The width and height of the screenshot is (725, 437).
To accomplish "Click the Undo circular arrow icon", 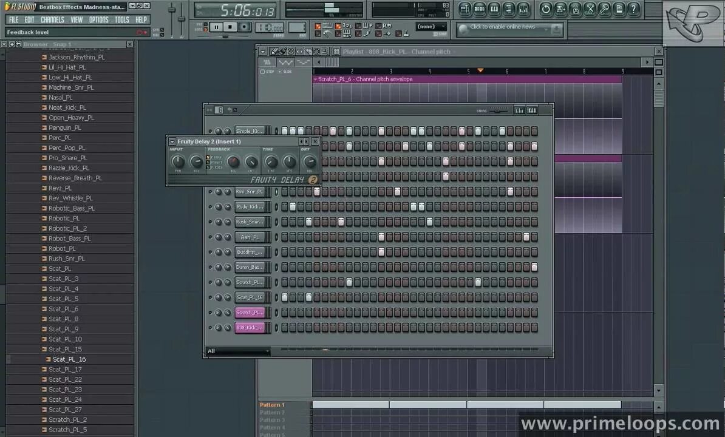I will (546, 9).
